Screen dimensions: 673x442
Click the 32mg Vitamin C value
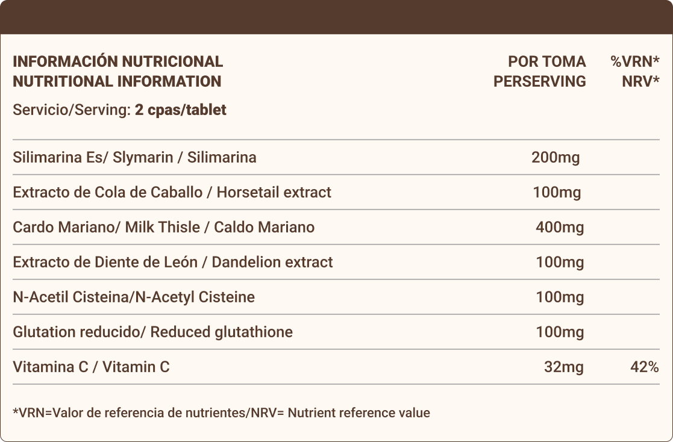(563, 367)
